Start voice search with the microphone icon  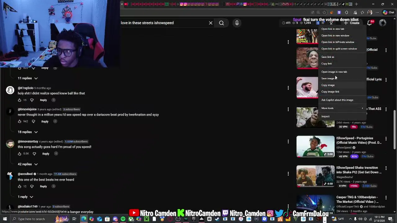pyautogui.click(x=237, y=23)
